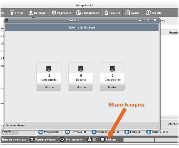Image resolution: width=179 pixels, height=148 pixels.
Task: Click the Permisos Web lock icon
Action: (94, 132)
